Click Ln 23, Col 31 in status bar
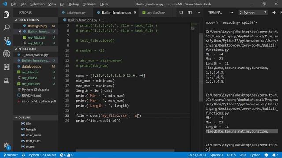This screenshot has width=282, height=158. click(197, 155)
